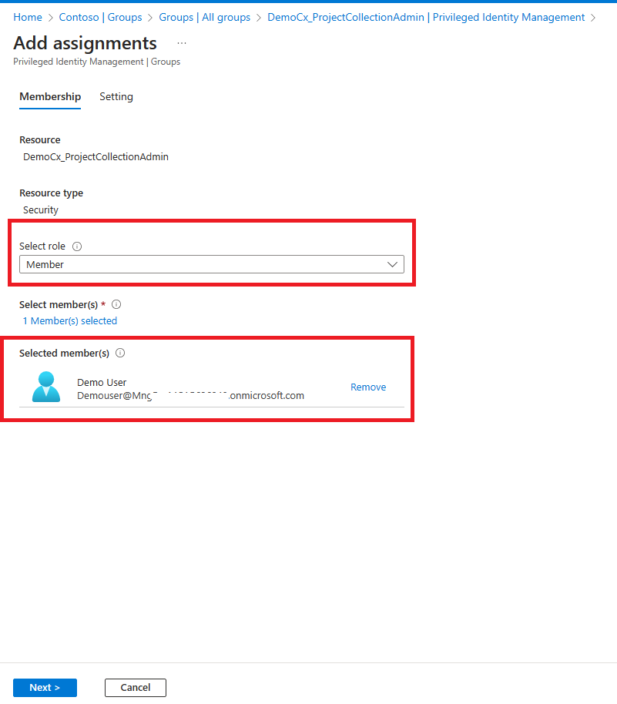Click info icon beside Selected member(s)
The width and height of the screenshot is (617, 704).
[x=120, y=353]
